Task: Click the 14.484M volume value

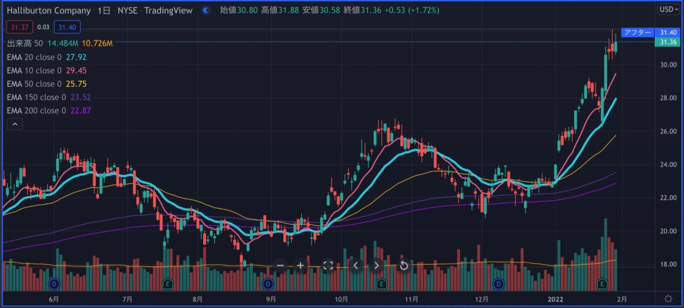Action: click(x=63, y=43)
